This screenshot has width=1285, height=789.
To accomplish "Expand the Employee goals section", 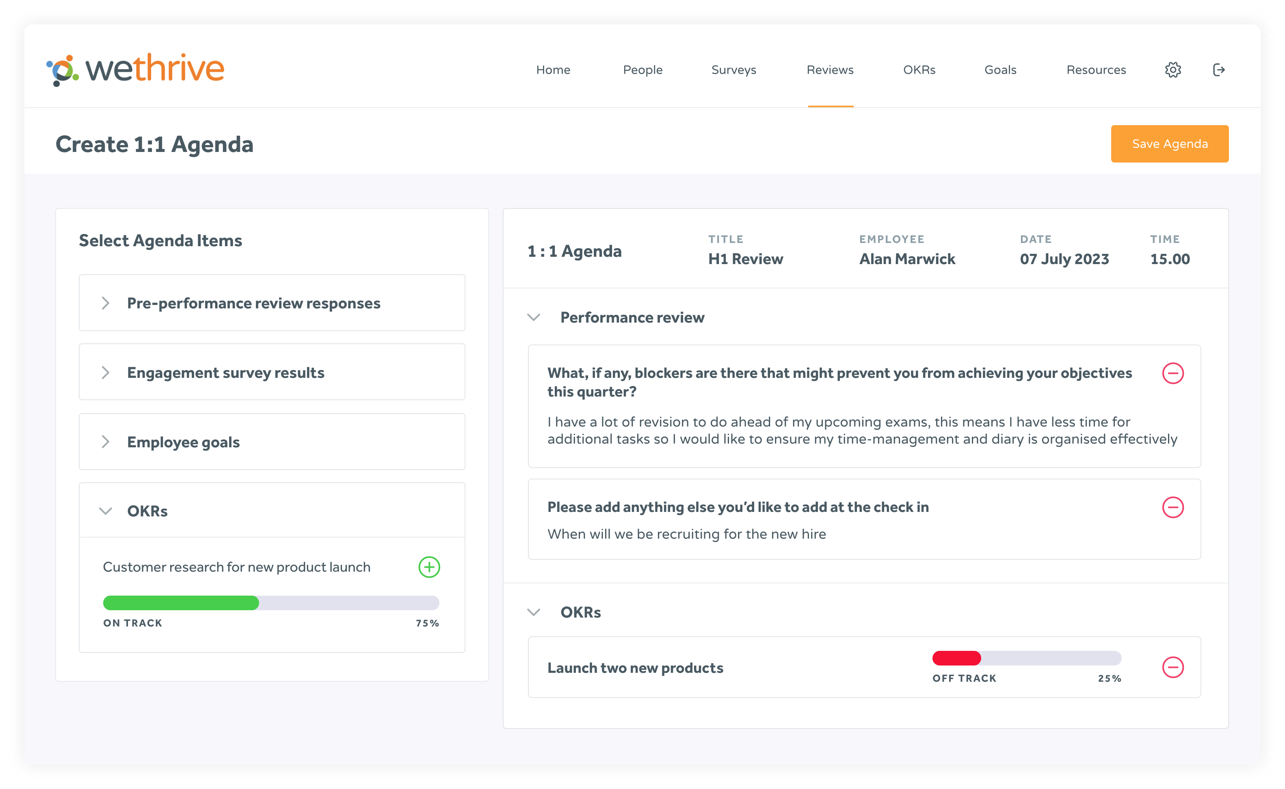I will 106,442.
